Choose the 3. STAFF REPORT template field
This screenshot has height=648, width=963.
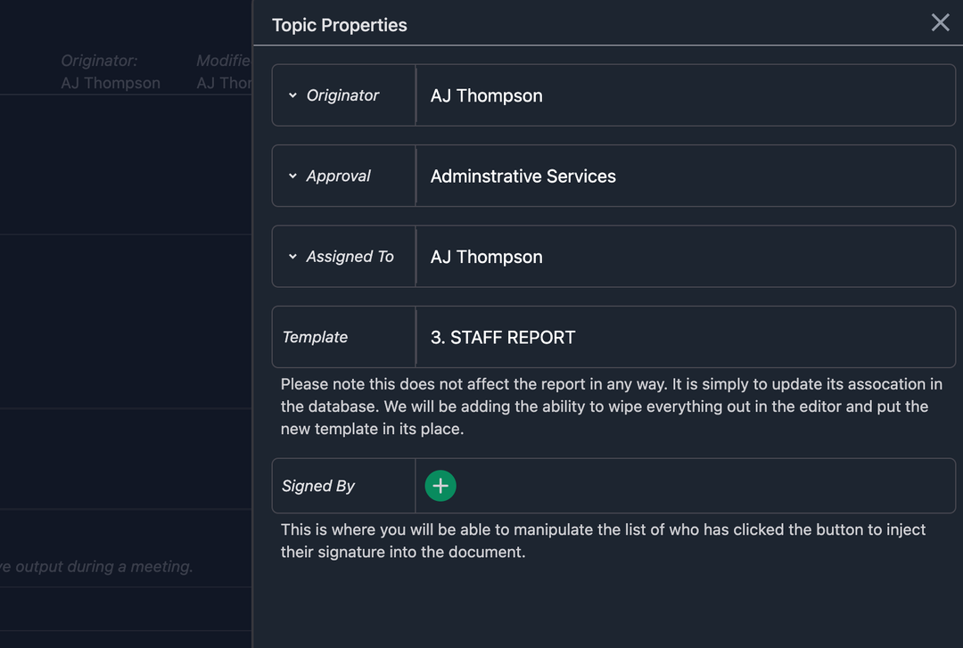point(503,337)
